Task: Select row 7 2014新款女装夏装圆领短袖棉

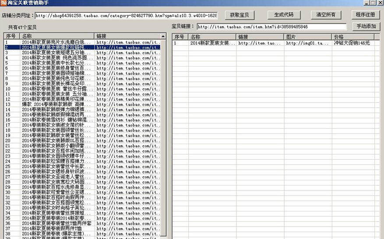Action: (82, 73)
